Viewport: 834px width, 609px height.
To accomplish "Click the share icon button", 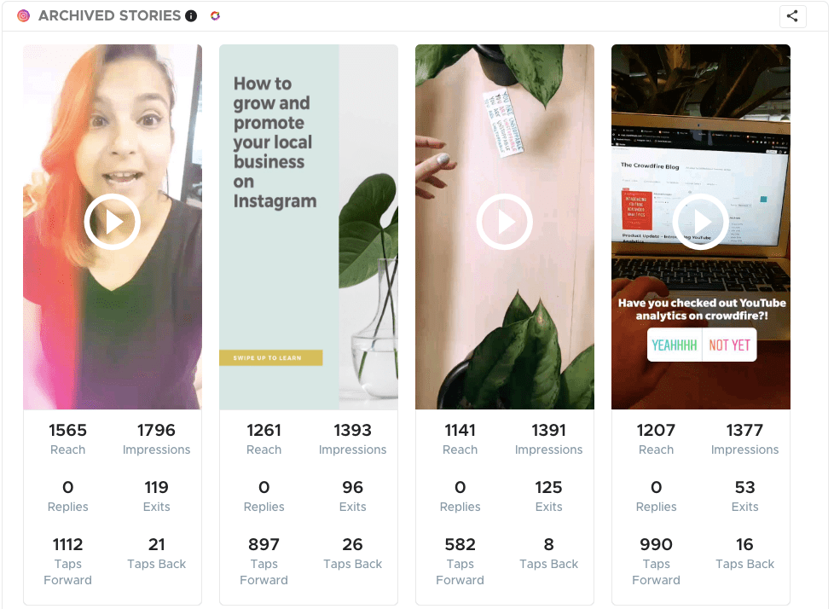I will [792, 16].
